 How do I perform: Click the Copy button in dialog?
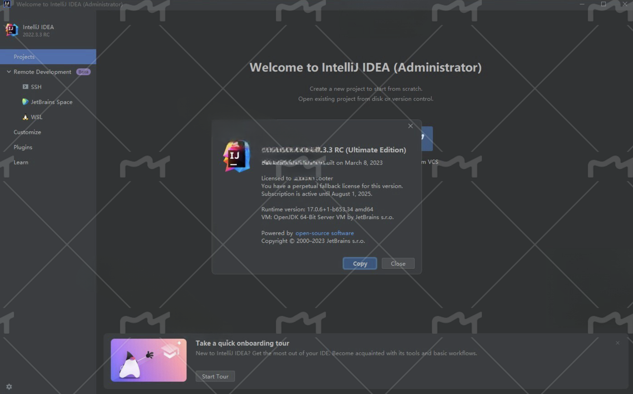[x=360, y=263]
